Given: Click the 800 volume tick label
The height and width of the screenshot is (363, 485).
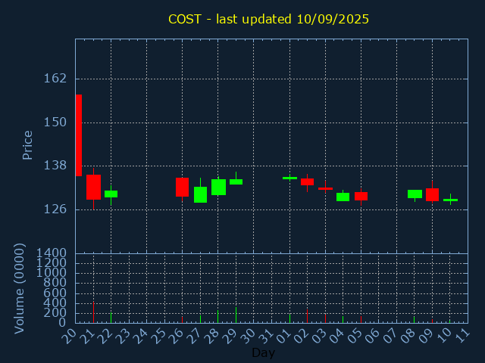Looking at the screenshot, I should tap(55, 283).
